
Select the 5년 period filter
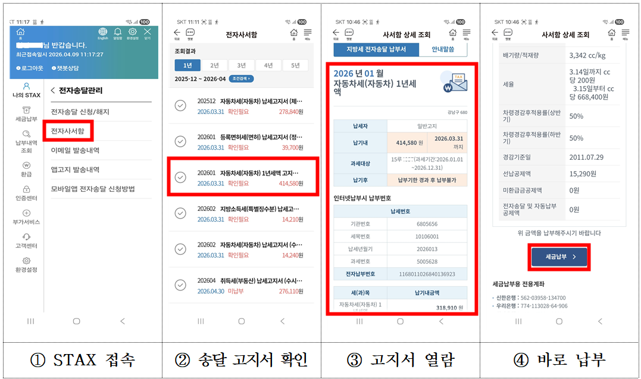coord(296,64)
